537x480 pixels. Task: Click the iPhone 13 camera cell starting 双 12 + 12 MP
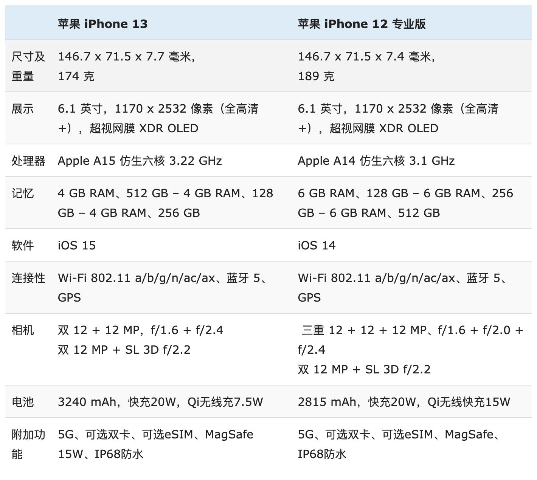tap(141, 340)
